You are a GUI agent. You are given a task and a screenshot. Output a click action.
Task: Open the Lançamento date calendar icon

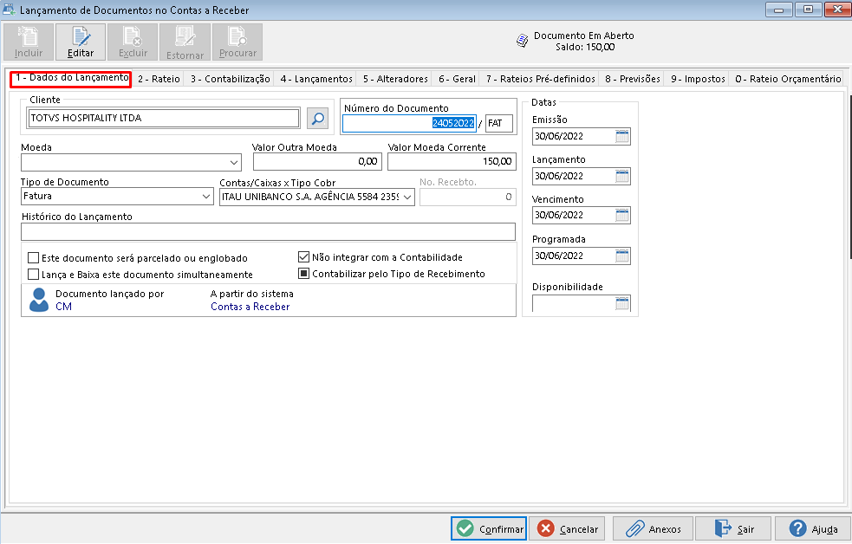622,176
